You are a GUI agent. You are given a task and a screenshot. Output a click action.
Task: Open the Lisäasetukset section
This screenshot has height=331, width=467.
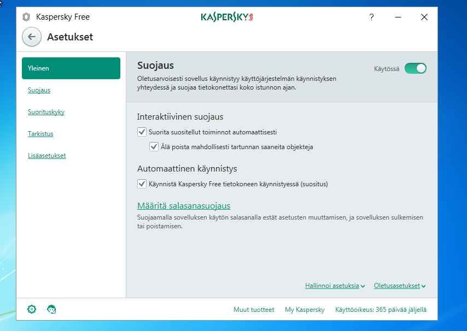point(47,156)
